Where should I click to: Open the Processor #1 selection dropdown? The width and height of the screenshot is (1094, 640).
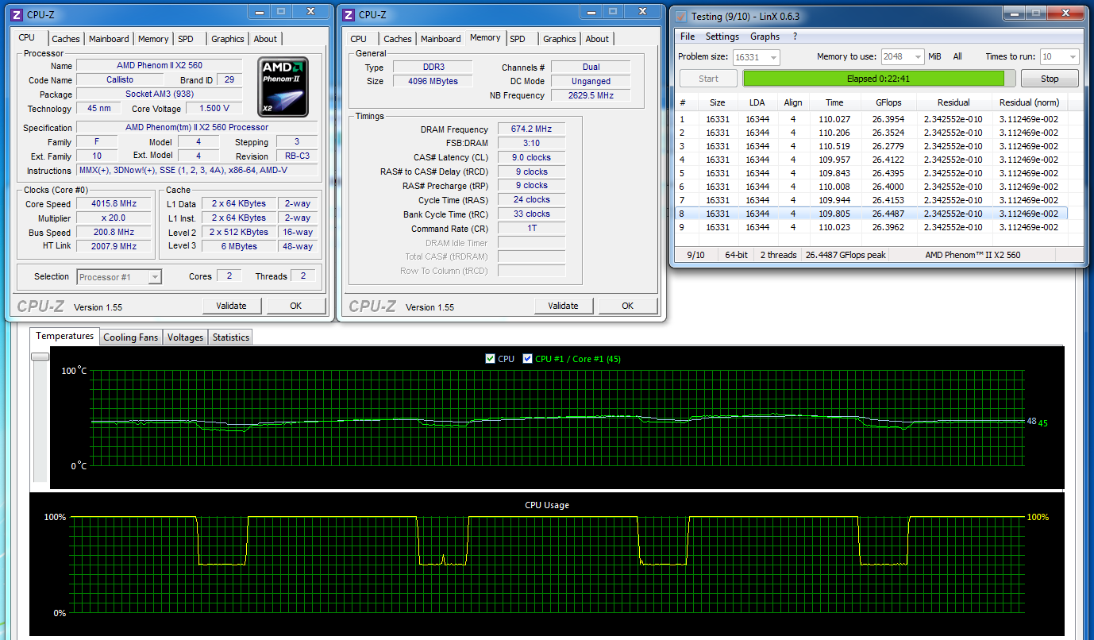154,277
